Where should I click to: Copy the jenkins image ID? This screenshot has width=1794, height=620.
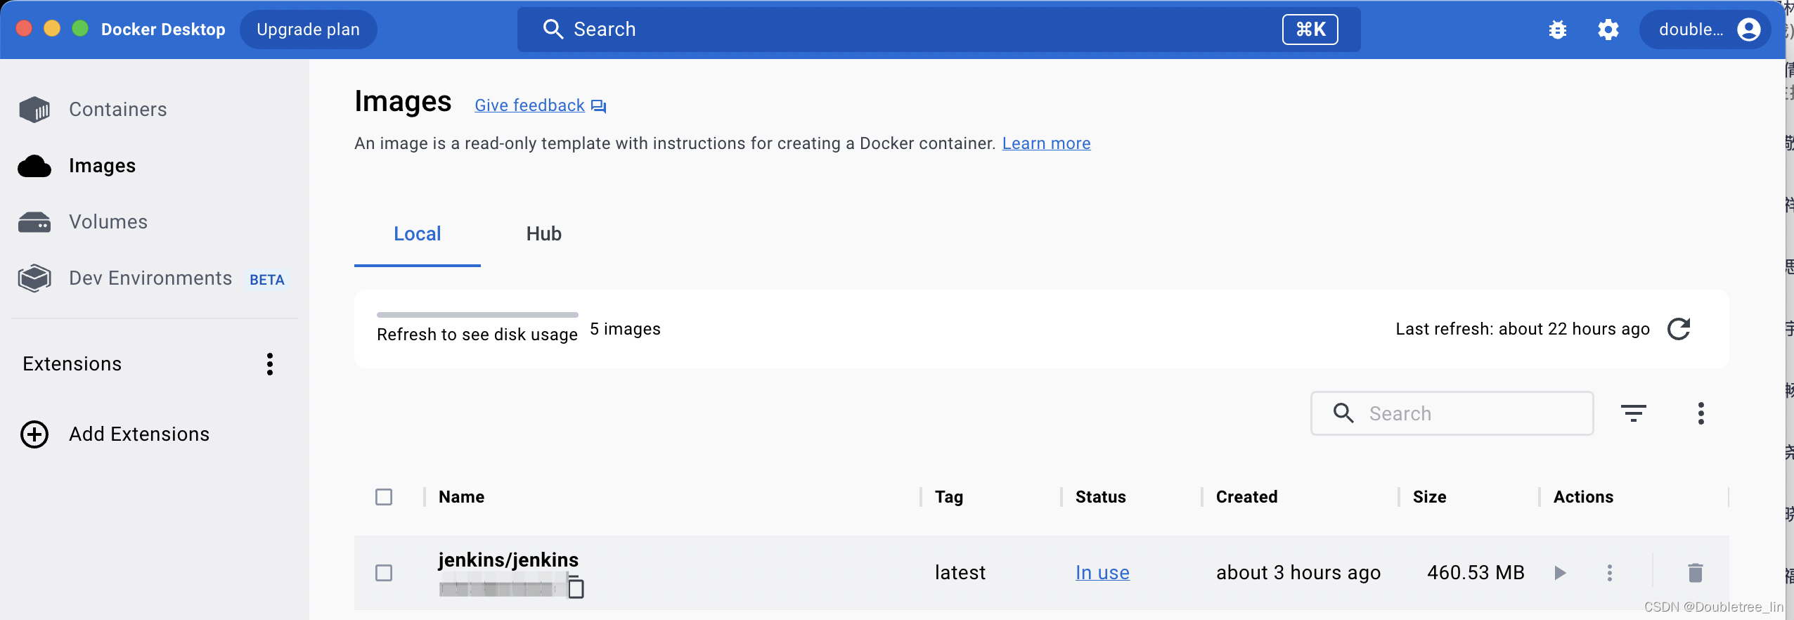point(576,588)
